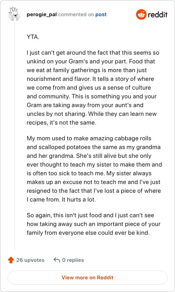This screenshot has width=175, height=292.
Task: Click the reply arrow icon
Action: (x=56, y=260)
